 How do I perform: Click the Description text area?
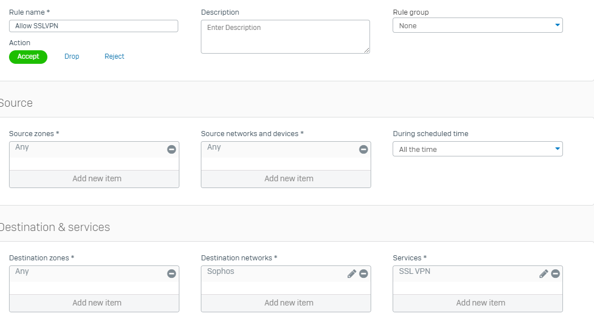[285, 37]
